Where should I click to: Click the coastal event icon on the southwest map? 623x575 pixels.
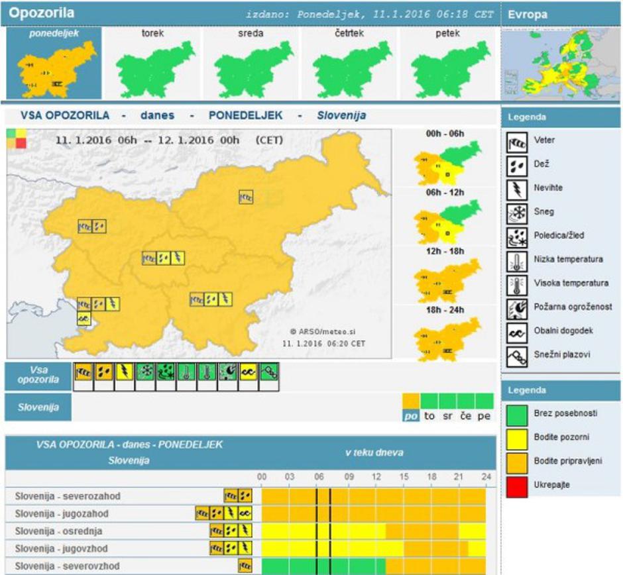pyautogui.click(x=83, y=317)
